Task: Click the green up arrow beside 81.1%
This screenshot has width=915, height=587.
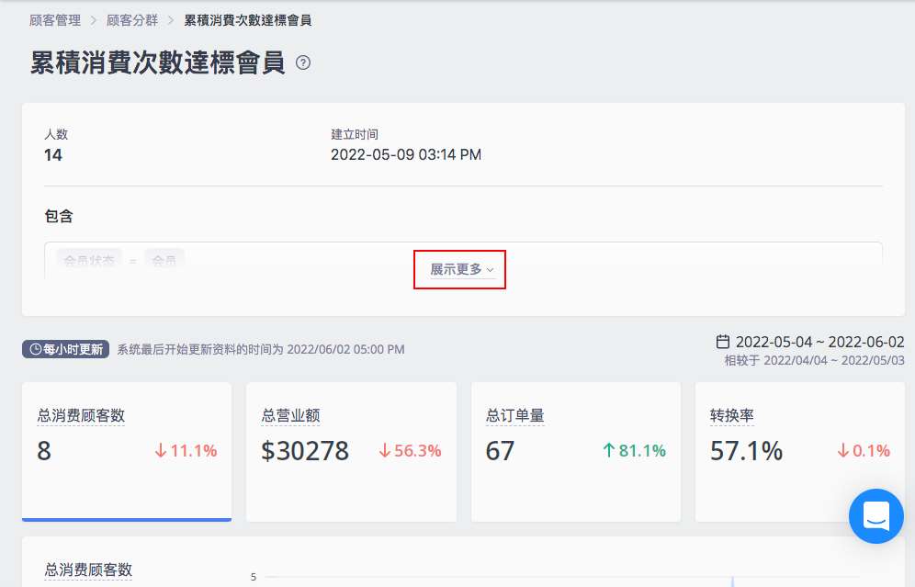Action: pos(609,450)
